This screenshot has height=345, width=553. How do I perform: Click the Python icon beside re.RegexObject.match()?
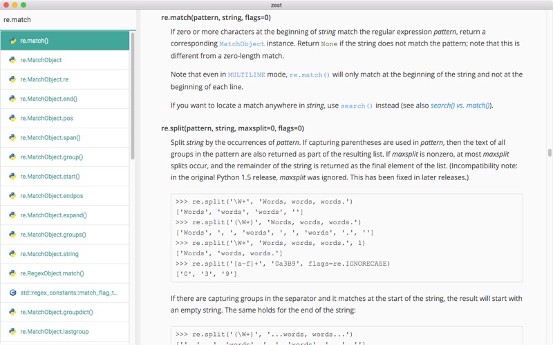point(12,273)
